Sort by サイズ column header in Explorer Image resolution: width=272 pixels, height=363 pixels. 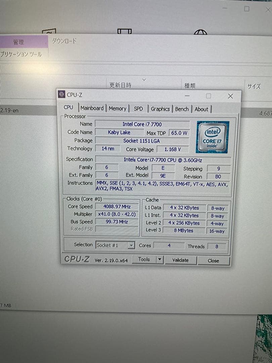(254, 86)
